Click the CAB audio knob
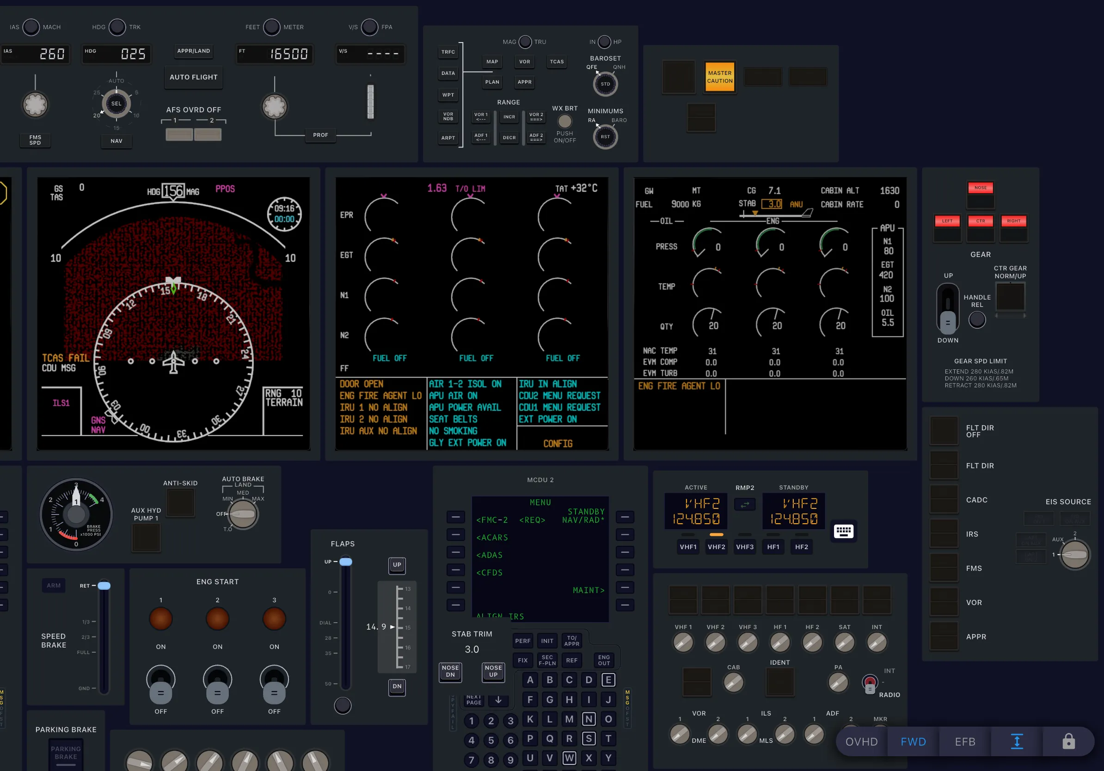This screenshot has height=771, width=1104. [x=733, y=683]
